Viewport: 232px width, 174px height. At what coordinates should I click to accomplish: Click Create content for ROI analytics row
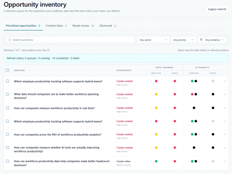coord(124,134)
